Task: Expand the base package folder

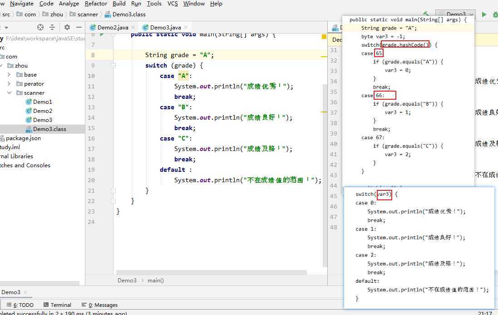Action: pos(9,74)
